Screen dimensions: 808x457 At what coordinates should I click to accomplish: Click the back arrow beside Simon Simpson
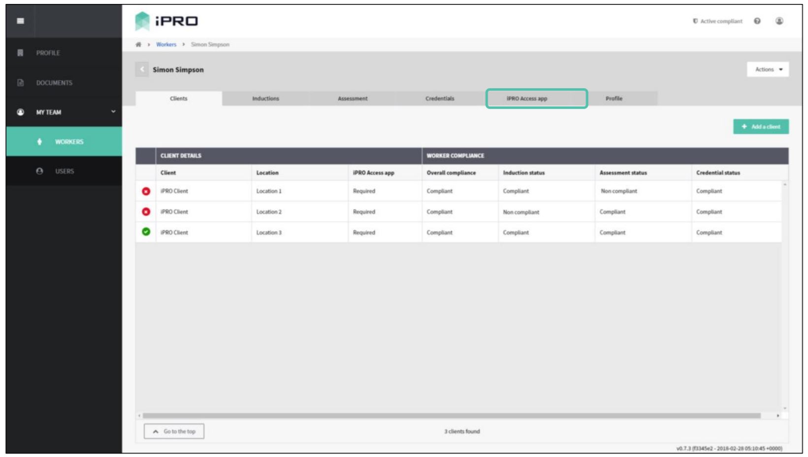pos(142,69)
